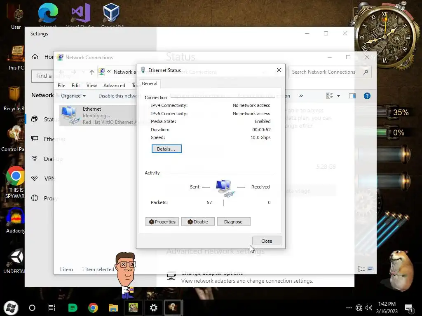Select the General tab in Ethernet Status
The height and width of the screenshot is (316, 422).
pyautogui.click(x=150, y=84)
